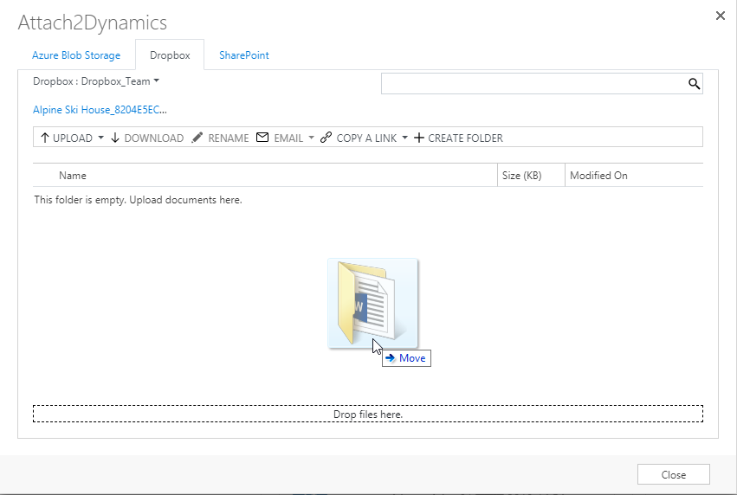Click the download arrow icon
The height and width of the screenshot is (495, 737).
(x=115, y=138)
